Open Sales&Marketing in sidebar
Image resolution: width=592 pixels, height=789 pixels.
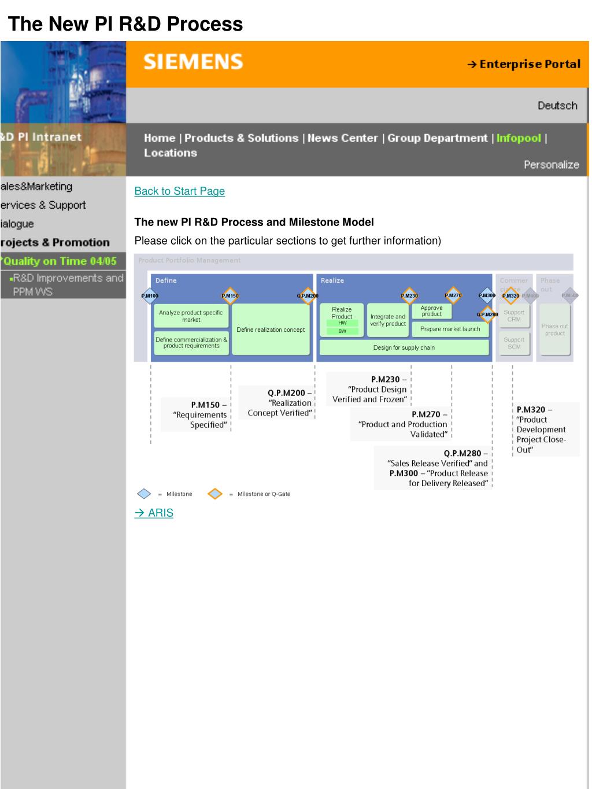click(36, 186)
